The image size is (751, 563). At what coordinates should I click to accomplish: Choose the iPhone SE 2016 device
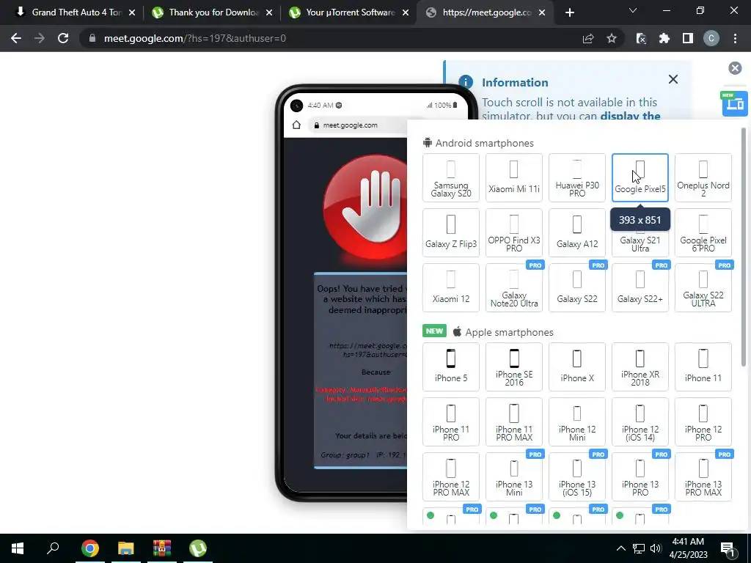tap(514, 367)
